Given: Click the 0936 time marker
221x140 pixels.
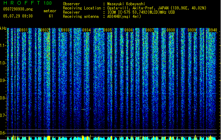Looking at the screenshot, I should 129,30.
